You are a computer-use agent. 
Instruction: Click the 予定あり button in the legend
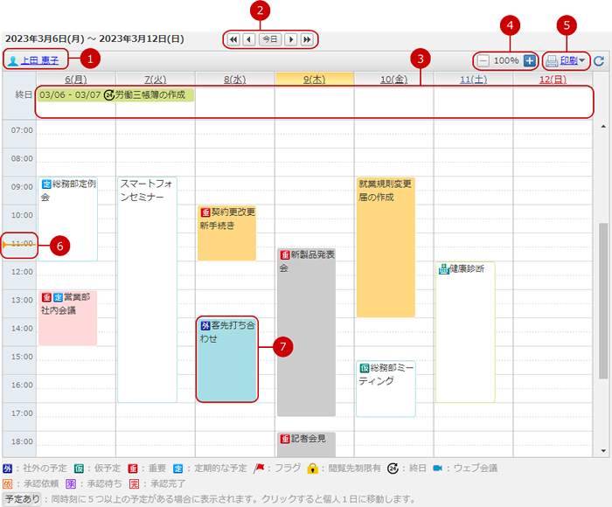click(22, 499)
